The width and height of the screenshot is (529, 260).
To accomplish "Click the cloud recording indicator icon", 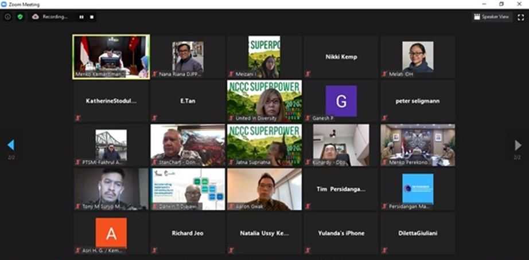I will tap(36, 17).
